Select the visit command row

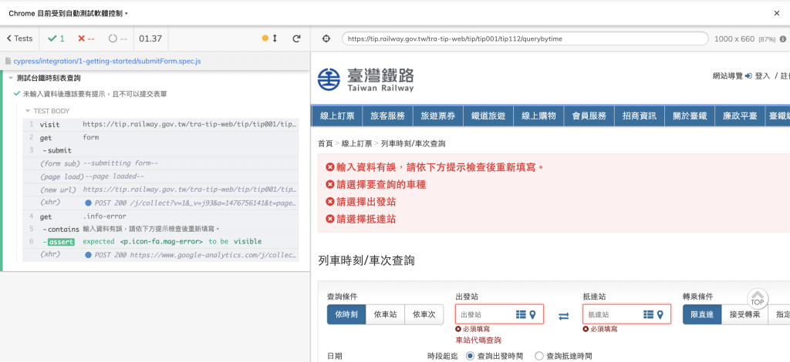160,125
